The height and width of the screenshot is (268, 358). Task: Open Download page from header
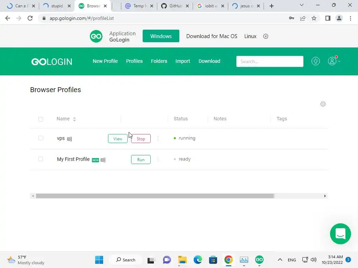point(209,61)
